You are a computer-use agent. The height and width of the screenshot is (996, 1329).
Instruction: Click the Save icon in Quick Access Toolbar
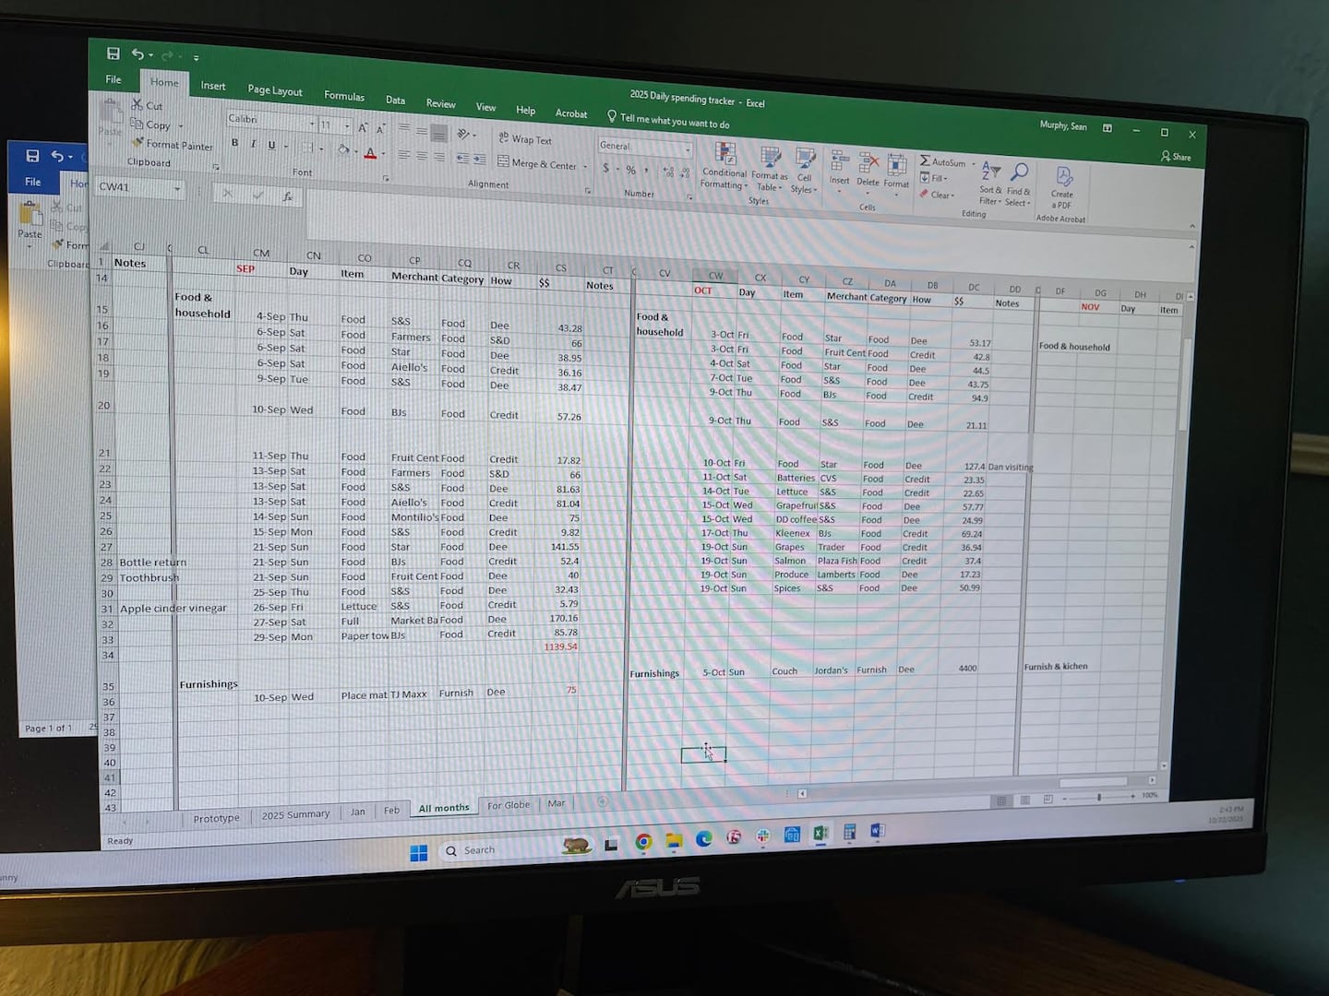pos(113,54)
